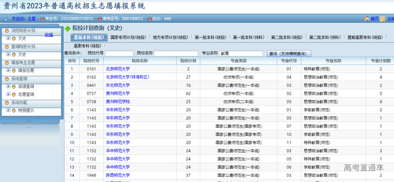
Task: Select the 高职专科(统招) tab
Action: (x=87, y=46)
